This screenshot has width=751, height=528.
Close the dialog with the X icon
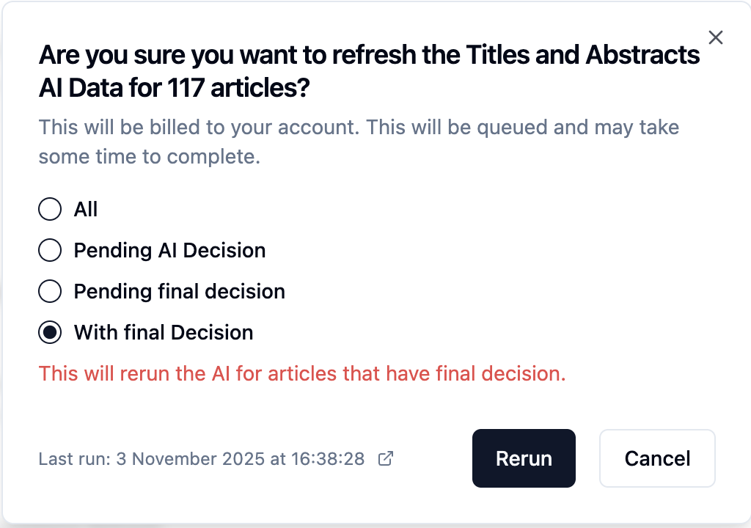pos(716,37)
